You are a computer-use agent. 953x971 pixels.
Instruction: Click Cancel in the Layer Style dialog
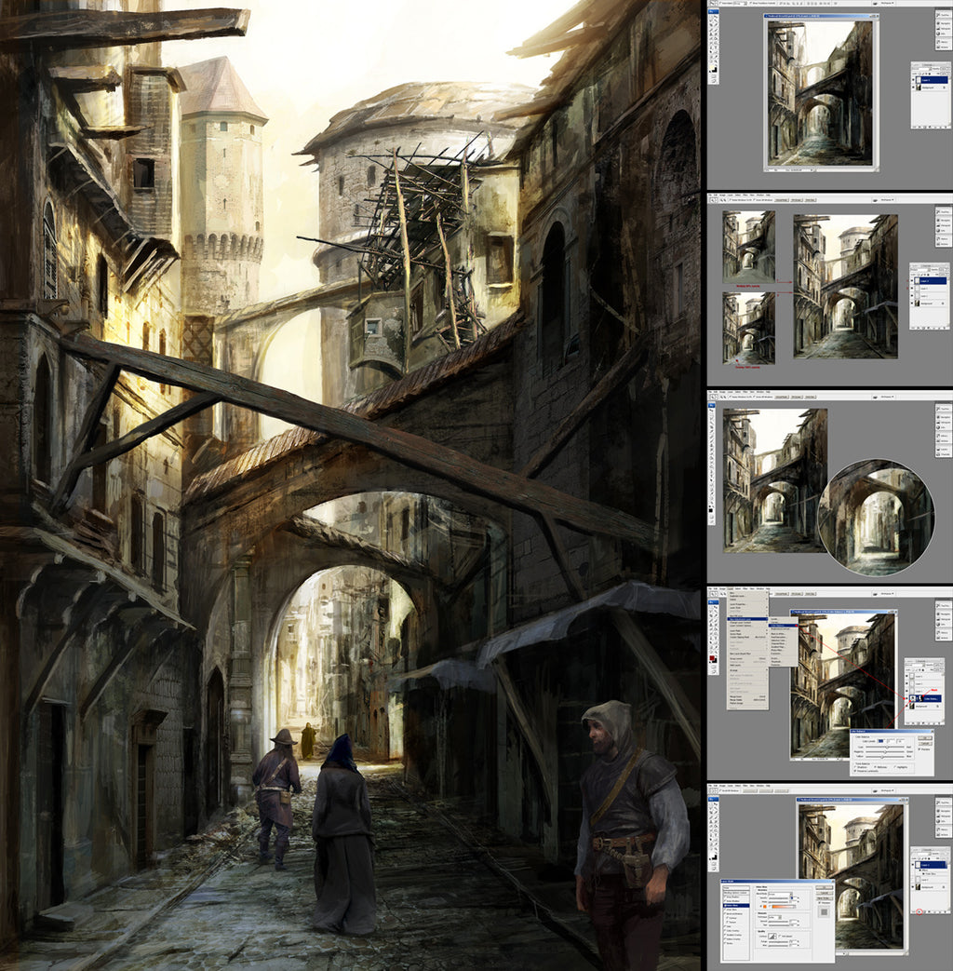point(823,892)
